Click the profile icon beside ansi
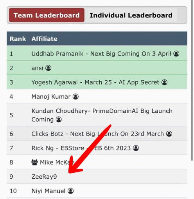194x199 pixels. tap(48, 68)
